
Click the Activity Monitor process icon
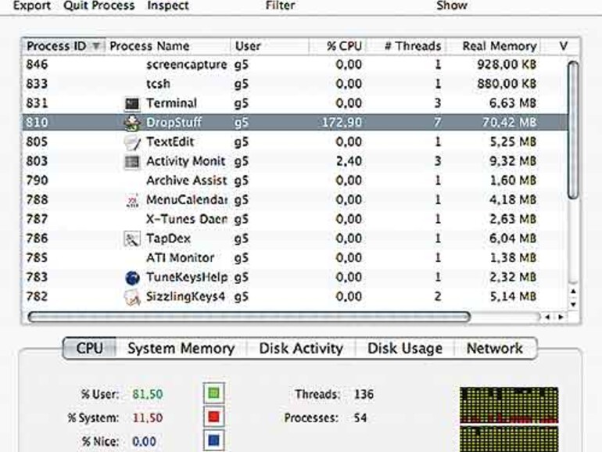pyautogui.click(x=132, y=162)
